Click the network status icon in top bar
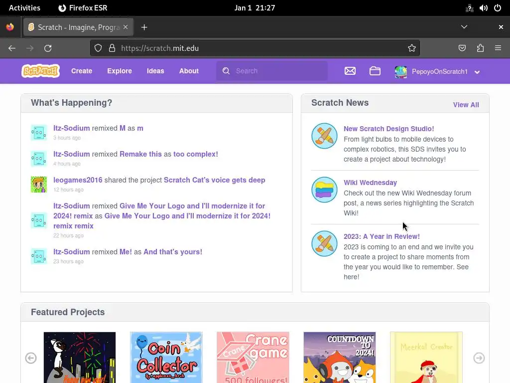This screenshot has height=383, width=510. [x=469, y=8]
